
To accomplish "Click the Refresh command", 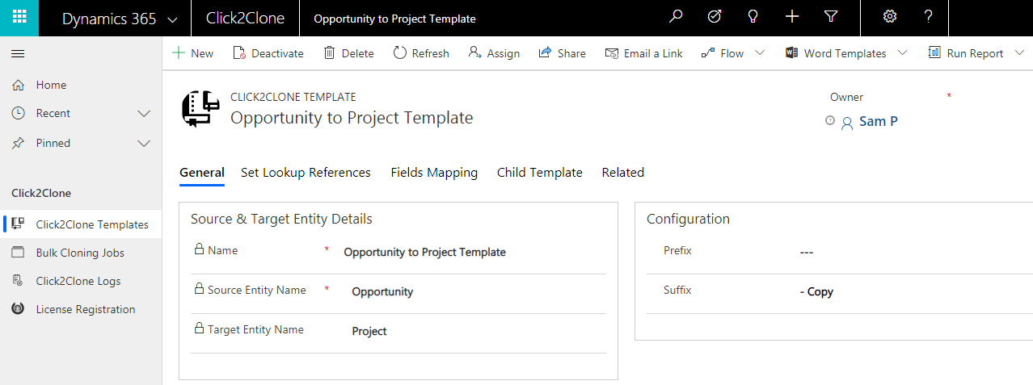I will point(421,53).
